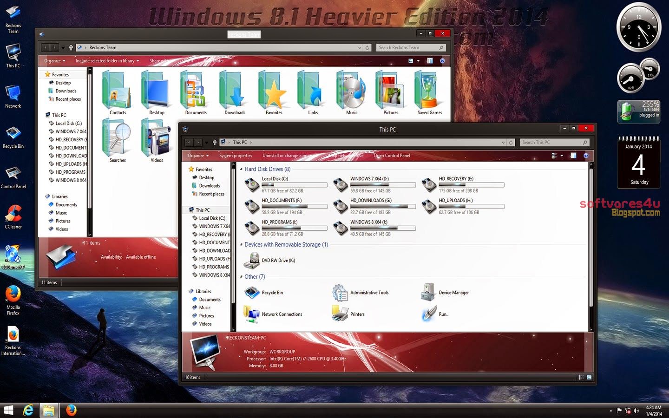Click System properties in This PC toolbar
Viewport: 669px width, 418px height.
click(x=236, y=156)
